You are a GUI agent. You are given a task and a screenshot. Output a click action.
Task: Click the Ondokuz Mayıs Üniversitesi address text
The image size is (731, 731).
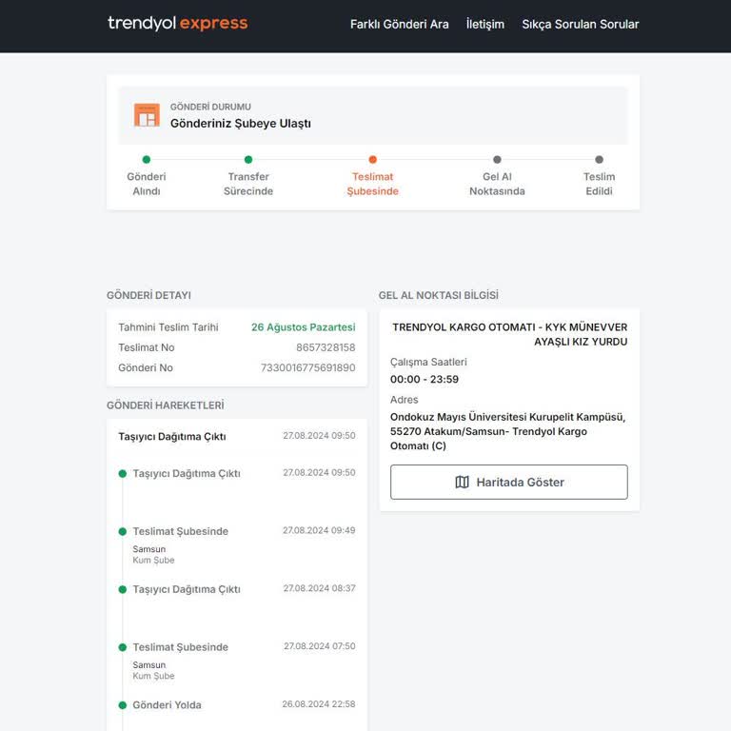(507, 431)
